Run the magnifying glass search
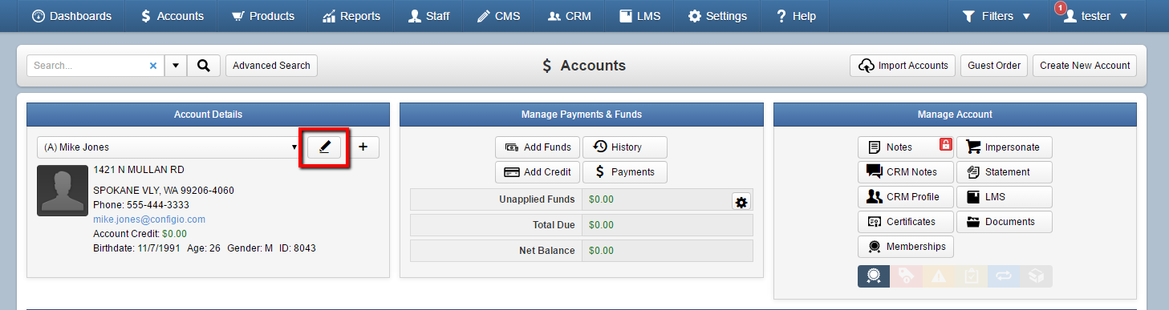1169x310 pixels. coord(204,66)
